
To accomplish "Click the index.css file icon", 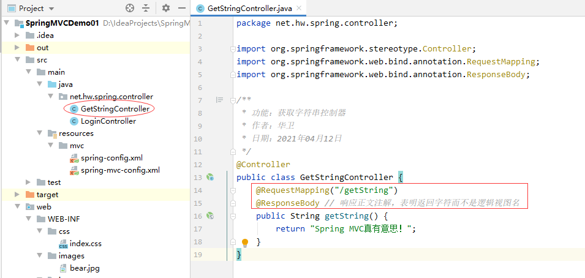I will click(x=63, y=244).
